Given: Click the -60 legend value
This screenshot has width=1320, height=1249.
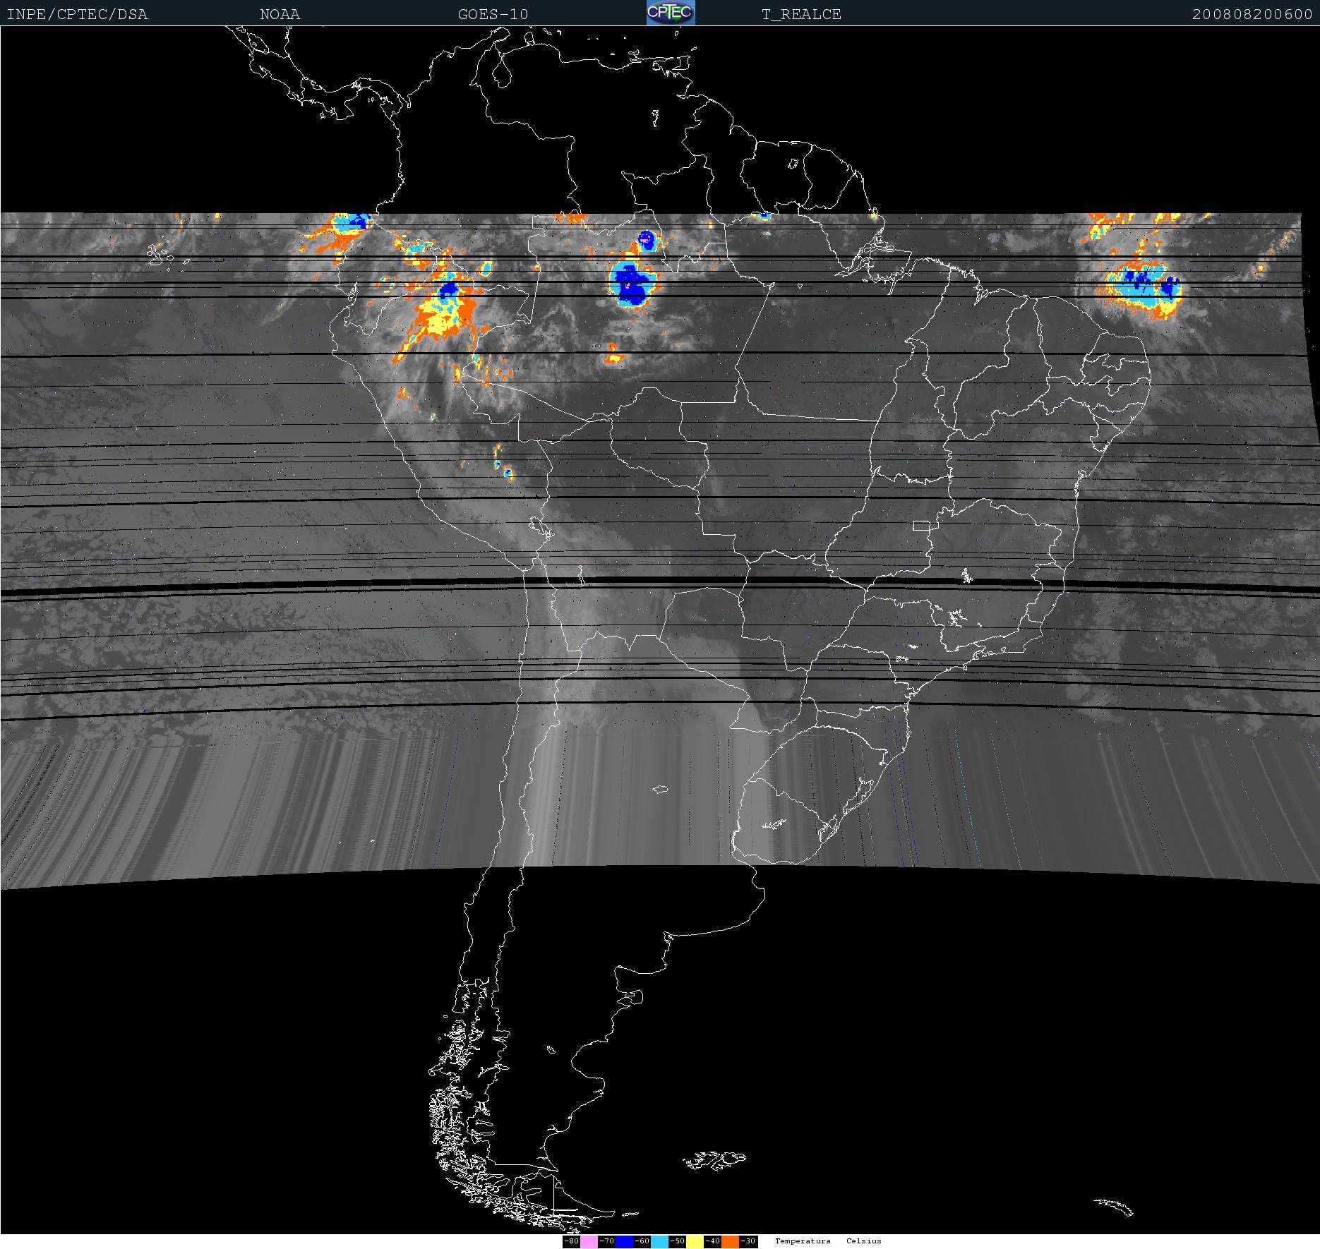Looking at the screenshot, I should click(x=642, y=1241).
